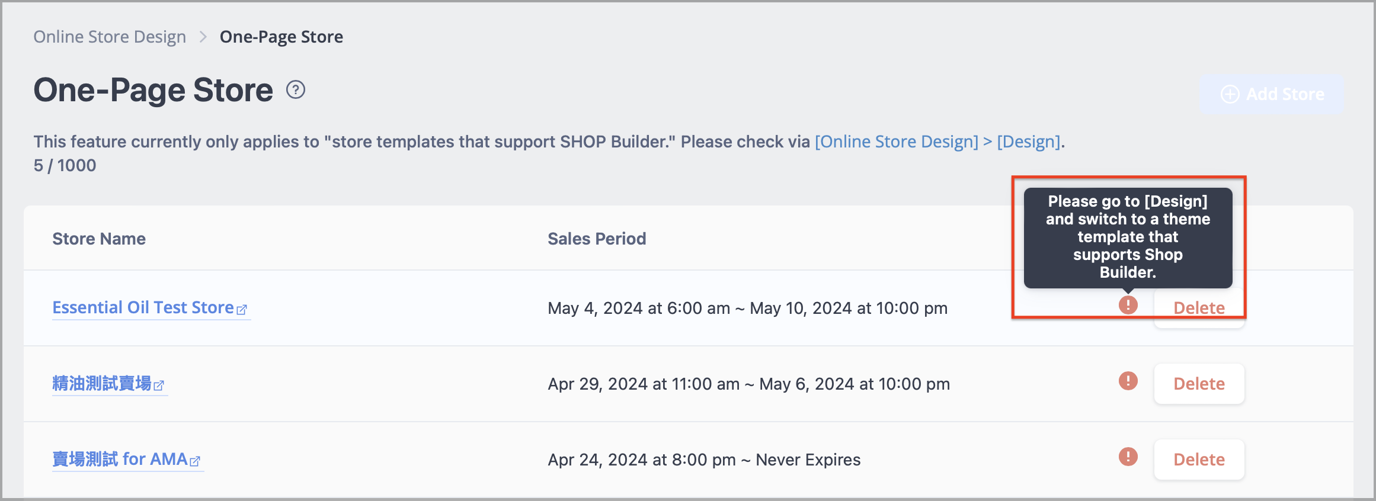Image resolution: width=1376 pixels, height=501 pixels.
Task: Click warning icon on 精油測試賣場 row
Action: coord(1128,381)
